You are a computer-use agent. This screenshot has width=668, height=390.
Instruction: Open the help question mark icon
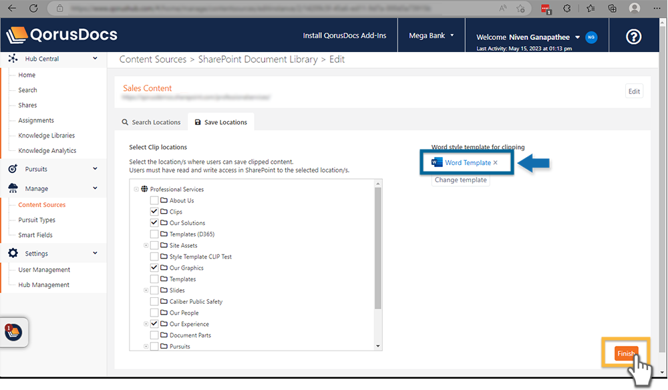633,37
